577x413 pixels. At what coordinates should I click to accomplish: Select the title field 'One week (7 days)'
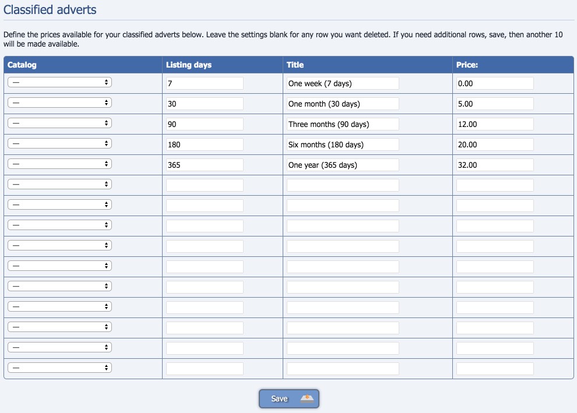(x=343, y=83)
